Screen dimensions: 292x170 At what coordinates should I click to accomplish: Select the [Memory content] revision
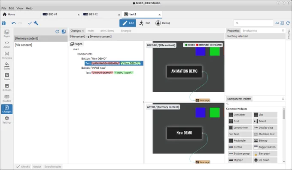point(41,38)
